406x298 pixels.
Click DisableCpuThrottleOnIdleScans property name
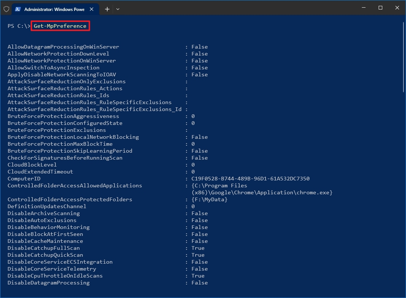click(55, 276)
